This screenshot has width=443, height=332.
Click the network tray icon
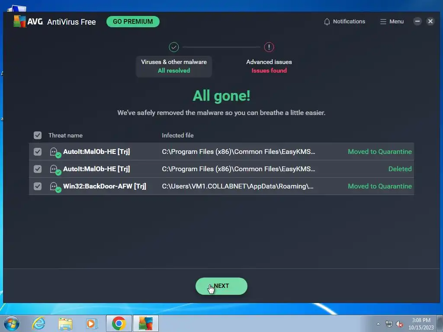[389, 324]
